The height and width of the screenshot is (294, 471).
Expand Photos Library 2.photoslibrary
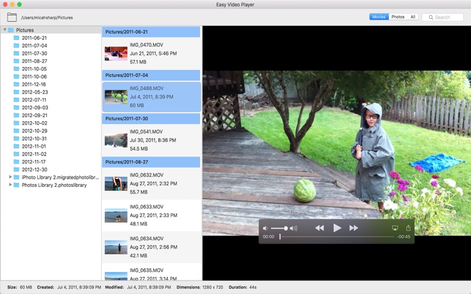[10, 185]
